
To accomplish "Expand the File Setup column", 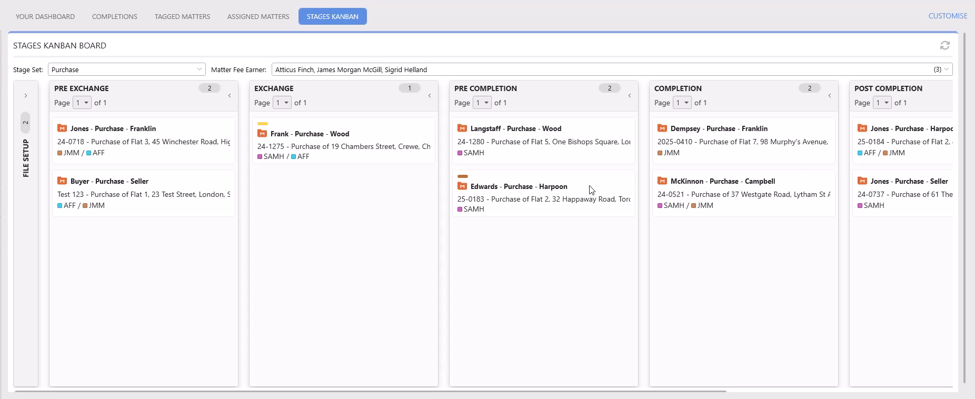I will click(25, 96).
